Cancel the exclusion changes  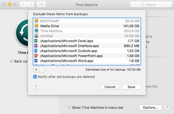pyautogui.click(x=110, y=87)
